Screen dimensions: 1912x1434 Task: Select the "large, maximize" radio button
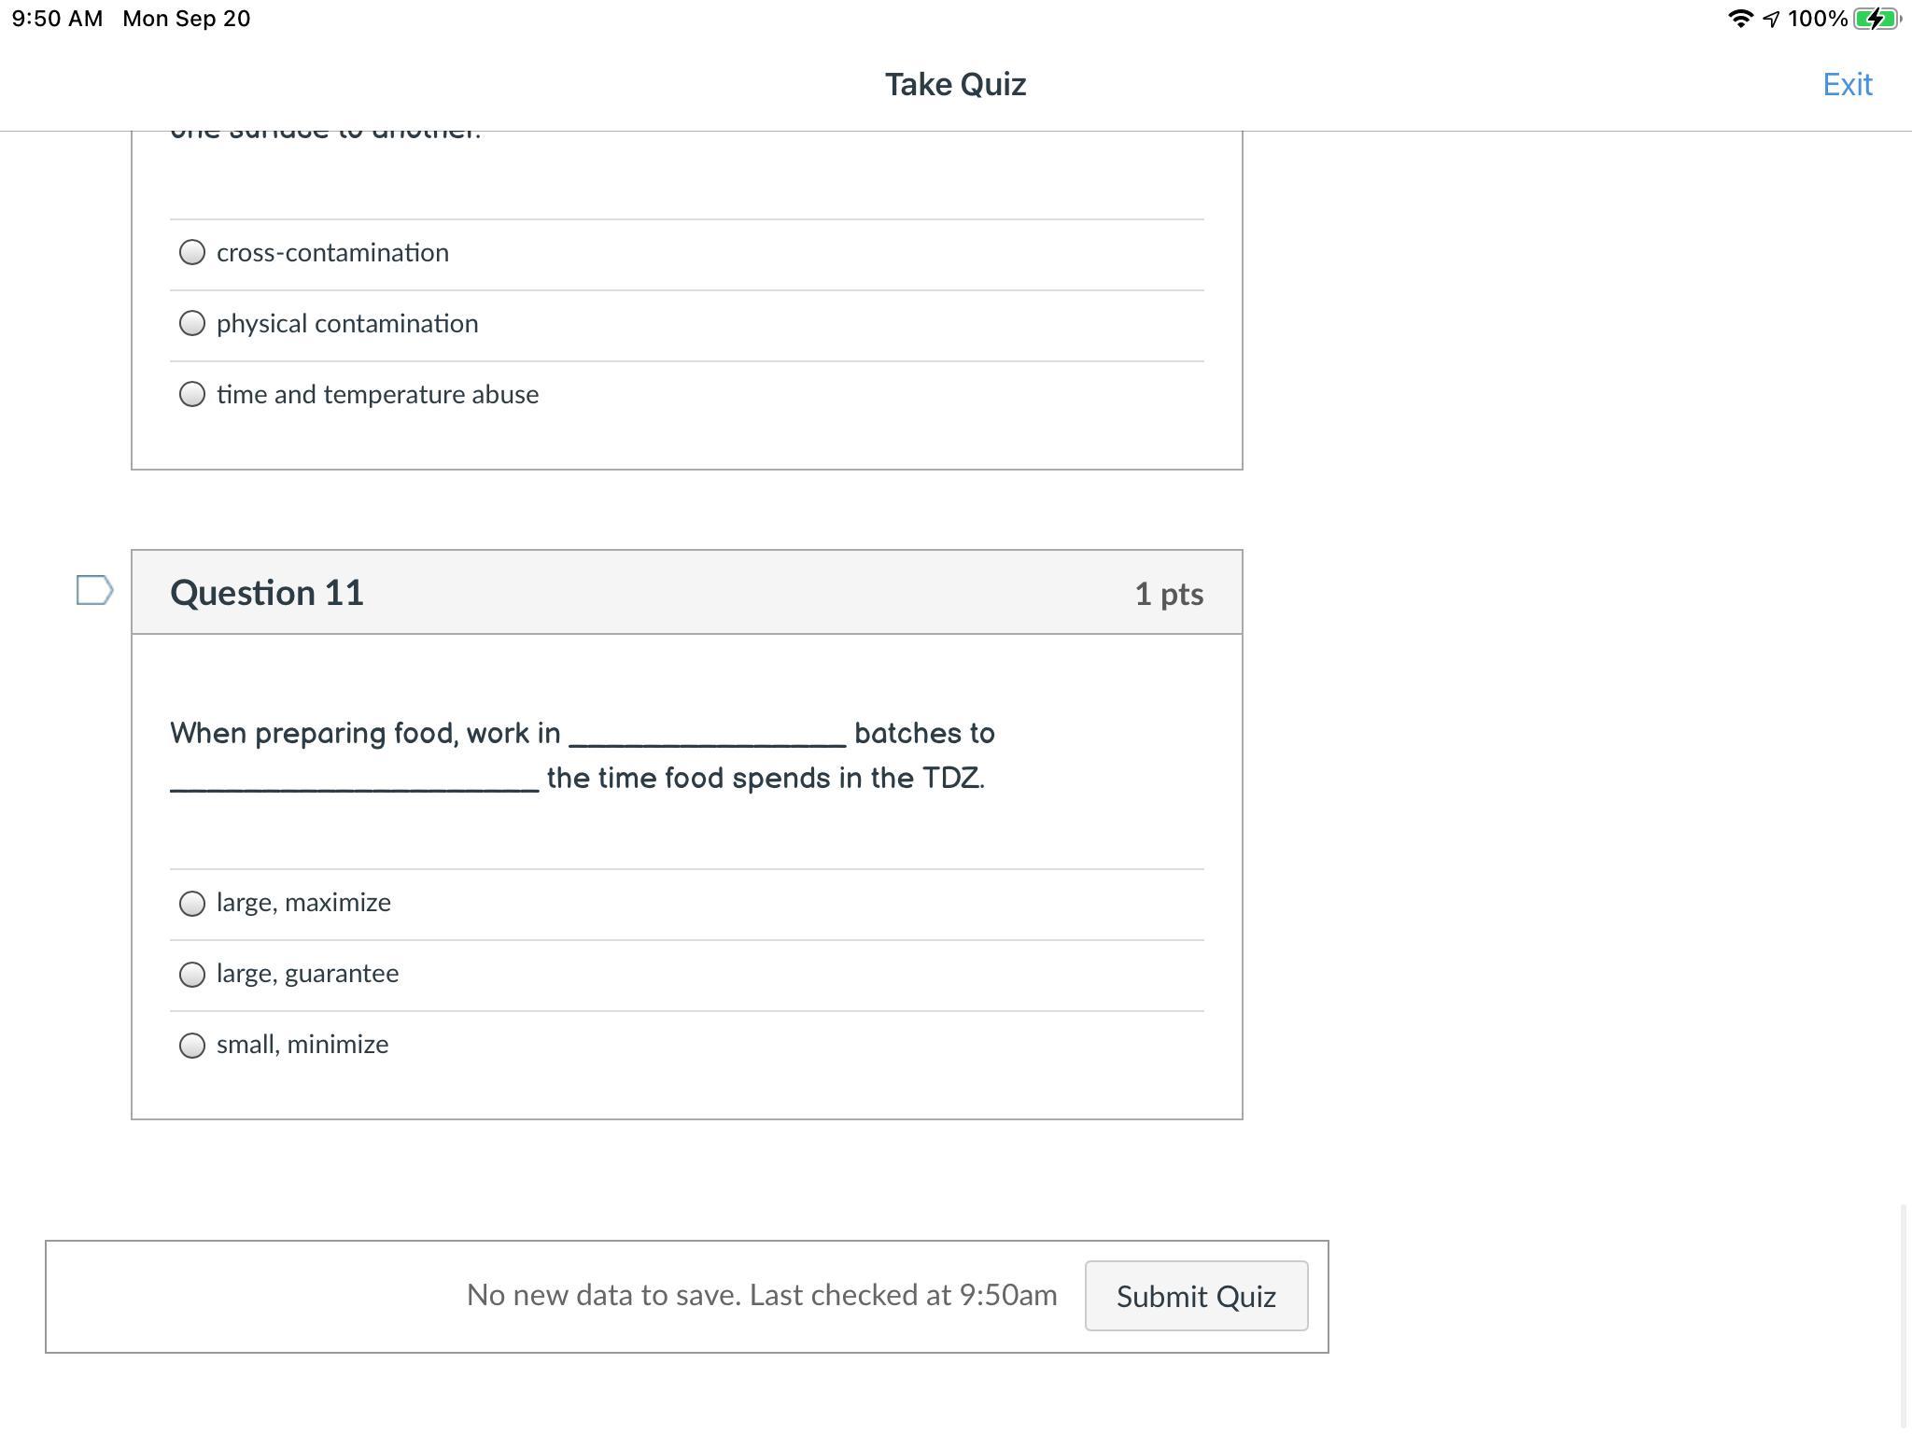pyautogui.click(x=192, y=904)
